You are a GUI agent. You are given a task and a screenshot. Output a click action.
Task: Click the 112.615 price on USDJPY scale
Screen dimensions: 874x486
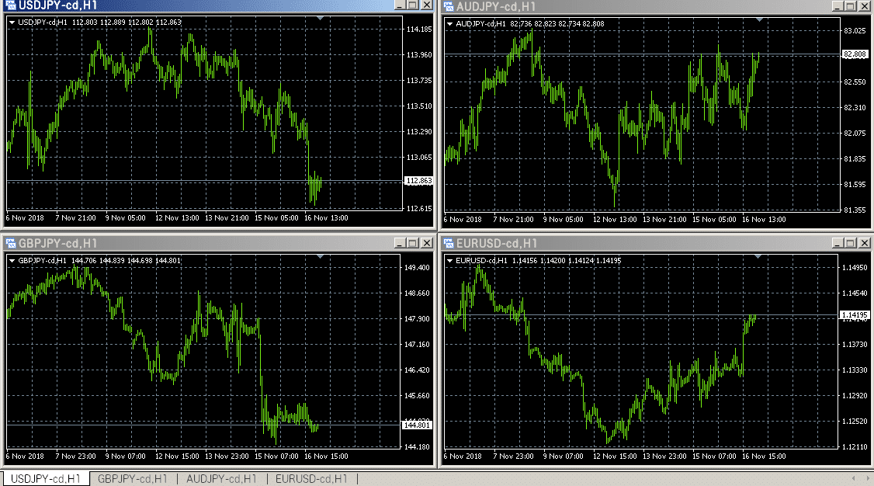pyautogui.click(x=419, y=208)
